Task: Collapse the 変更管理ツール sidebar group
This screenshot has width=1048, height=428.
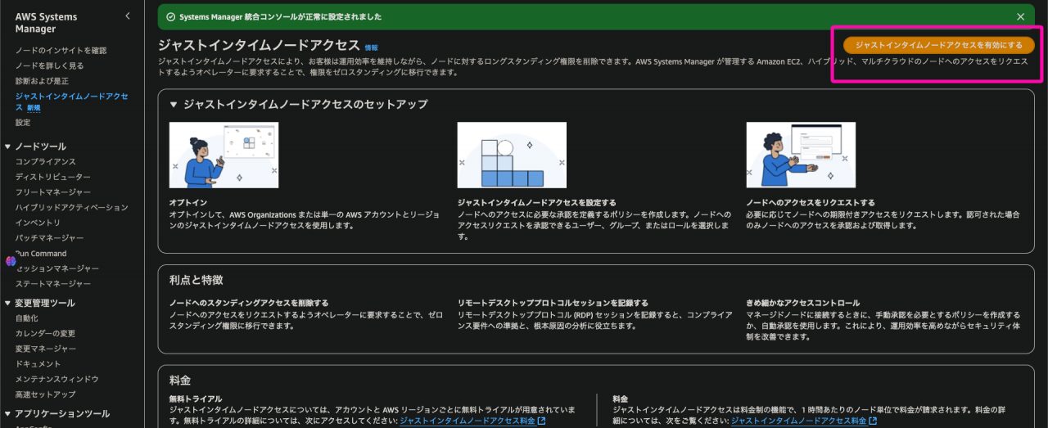Action: pos(8,303)
